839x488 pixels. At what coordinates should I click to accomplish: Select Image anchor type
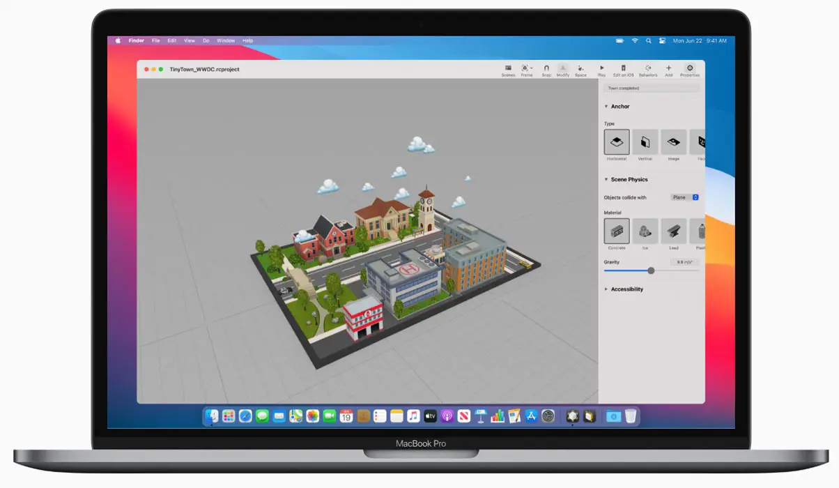pos(674,142)
